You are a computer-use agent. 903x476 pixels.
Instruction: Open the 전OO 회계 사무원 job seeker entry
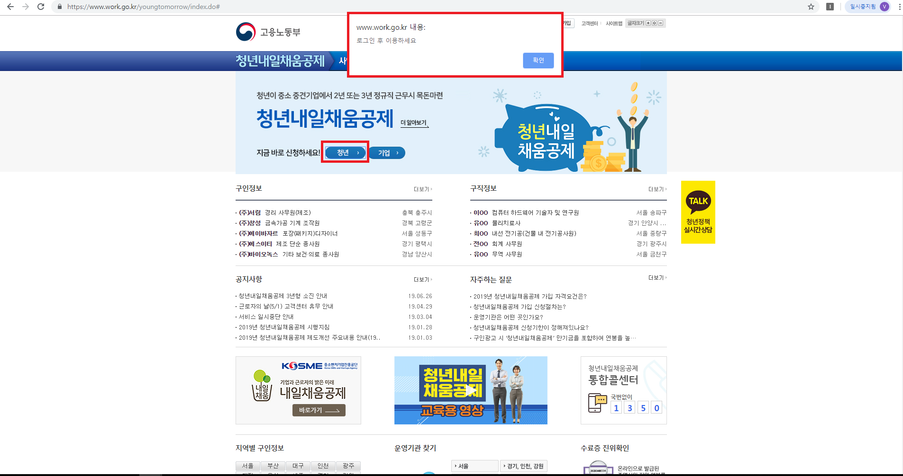click(498, 244)
